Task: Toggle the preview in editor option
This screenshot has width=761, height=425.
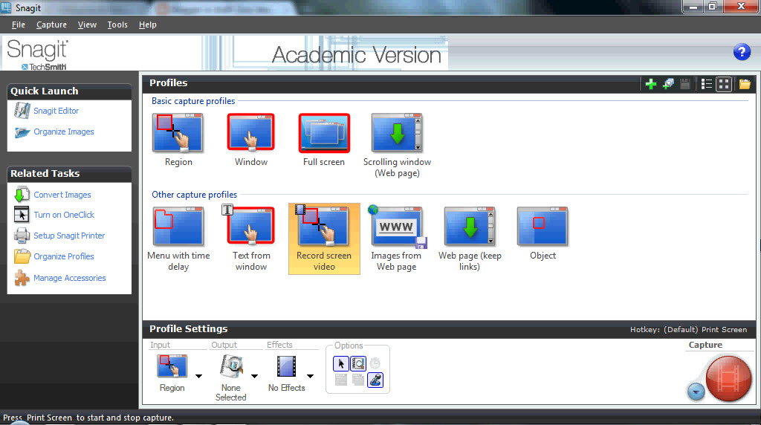Action: click(x=358, y=363)
